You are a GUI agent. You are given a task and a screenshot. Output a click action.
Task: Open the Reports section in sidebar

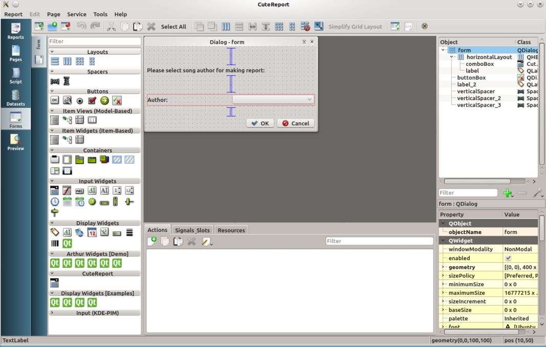[15, 31]
